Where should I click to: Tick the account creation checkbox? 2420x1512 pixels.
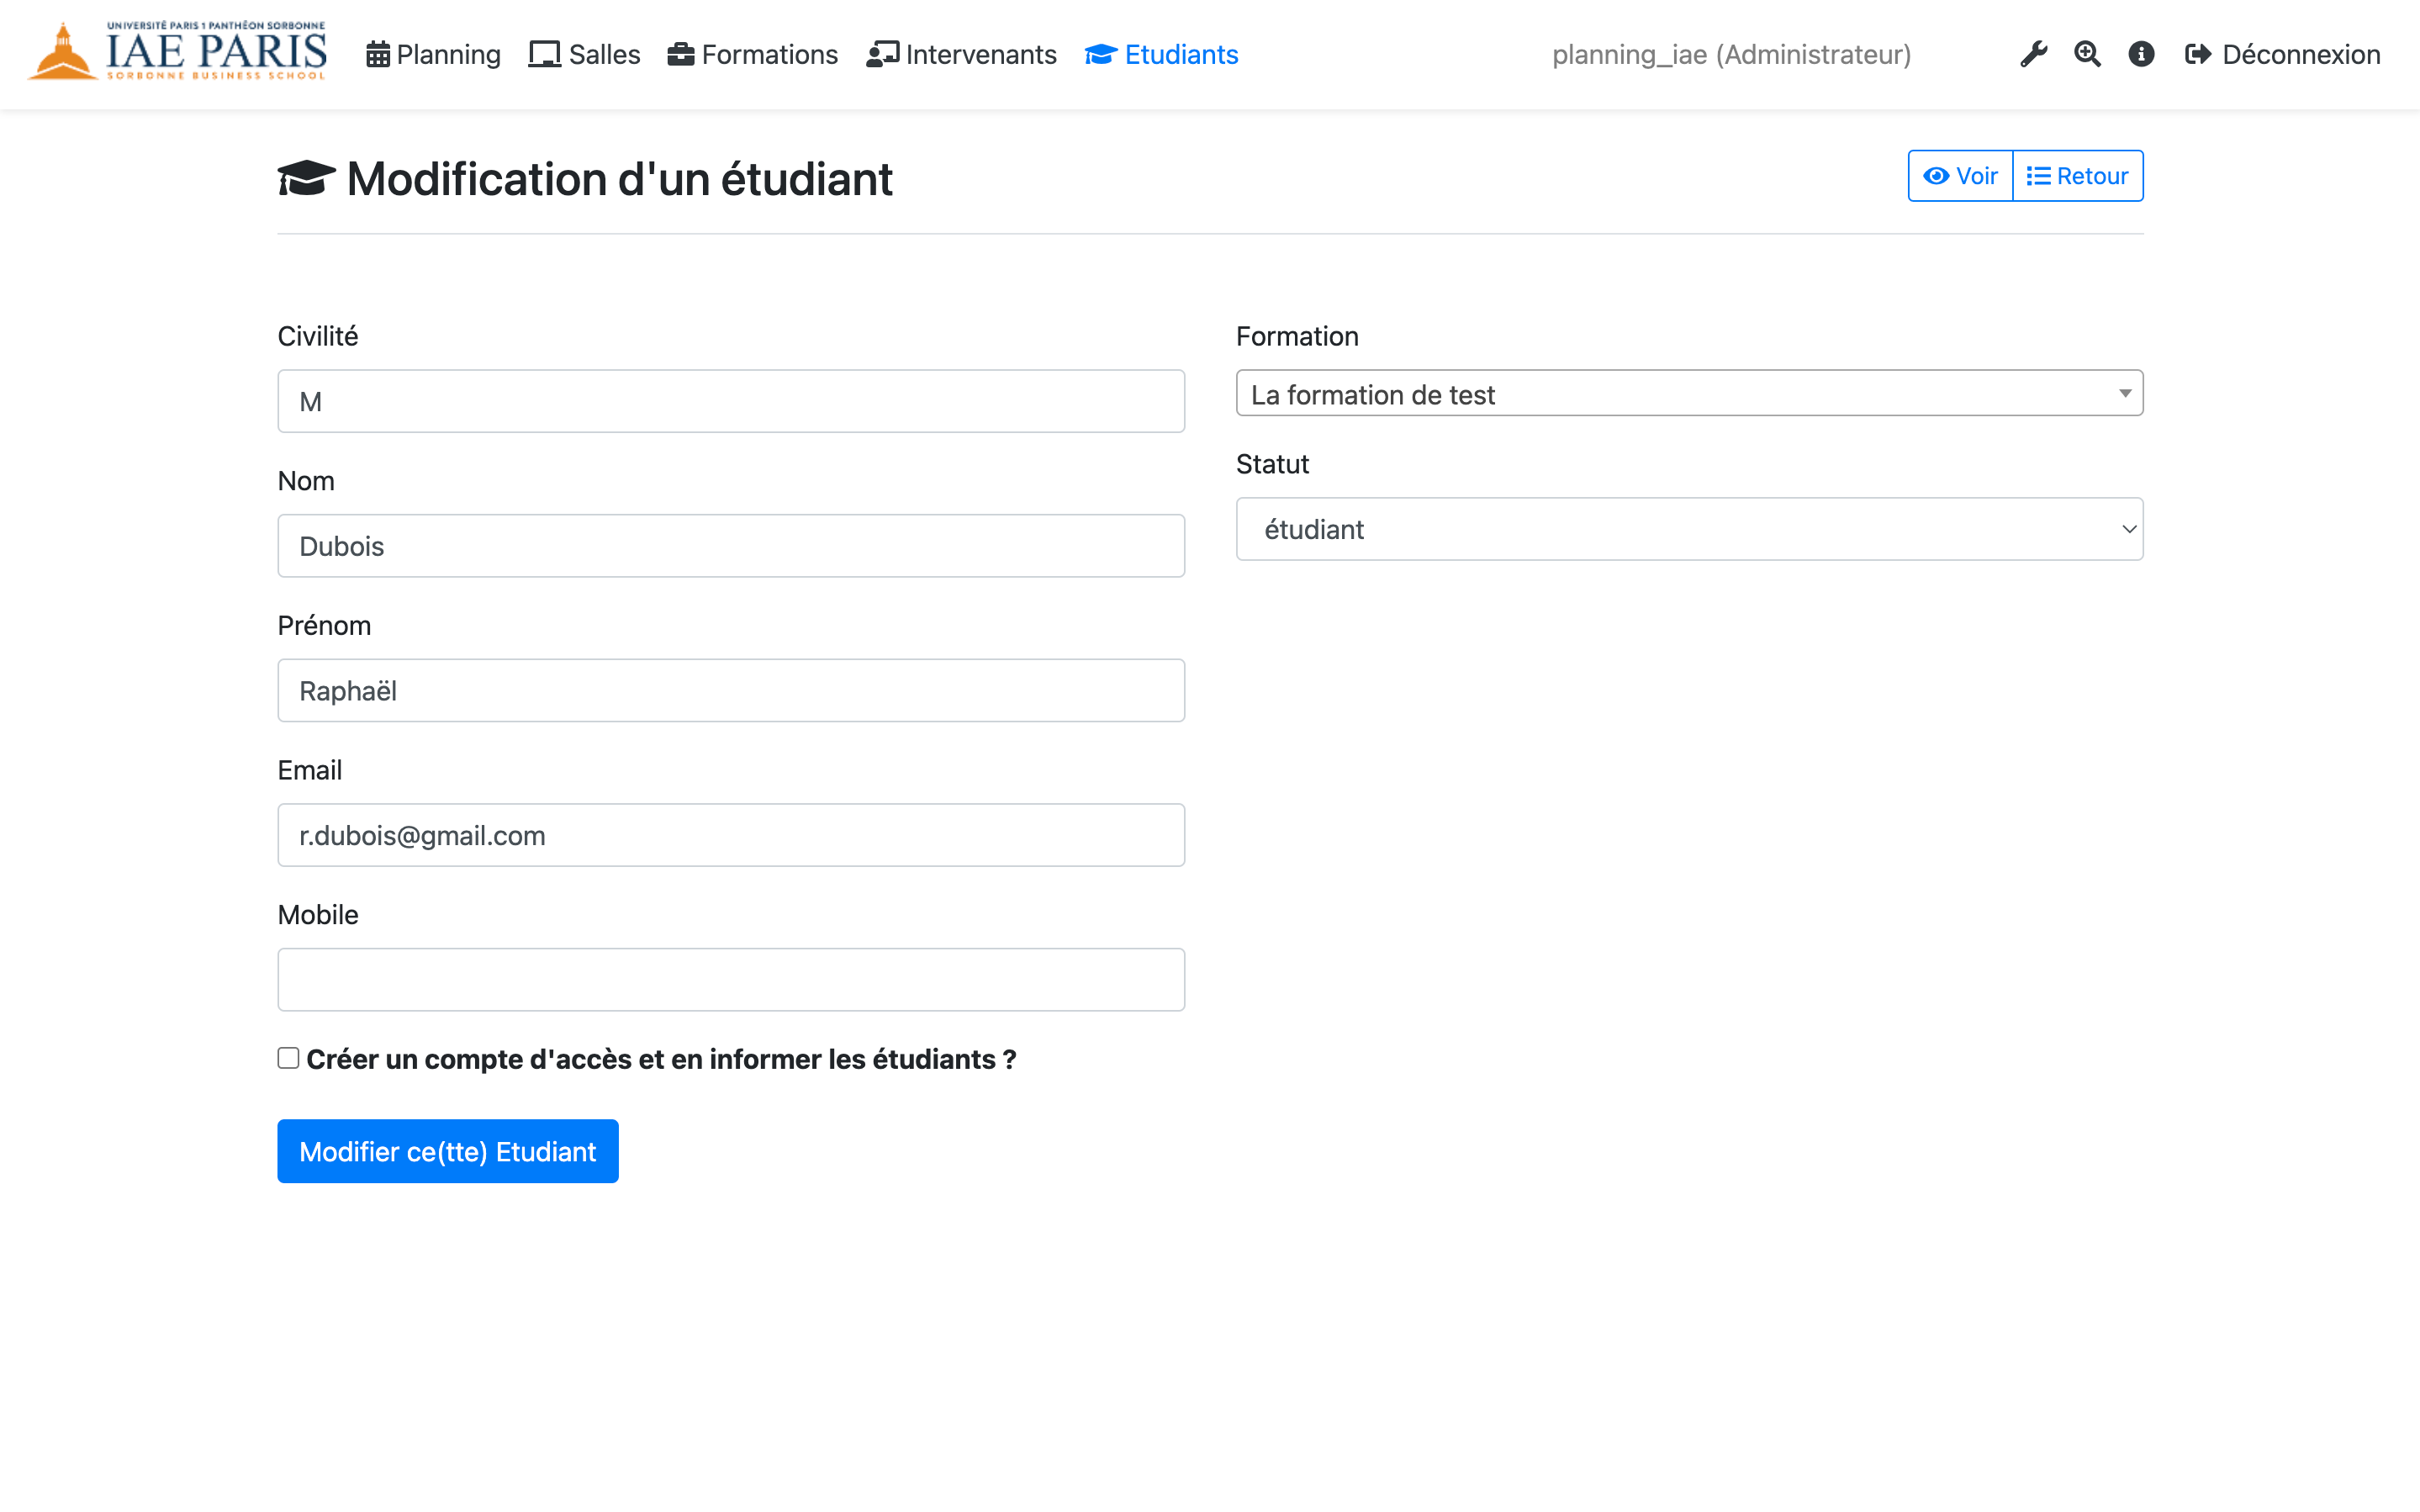[x=289, y=1058]
